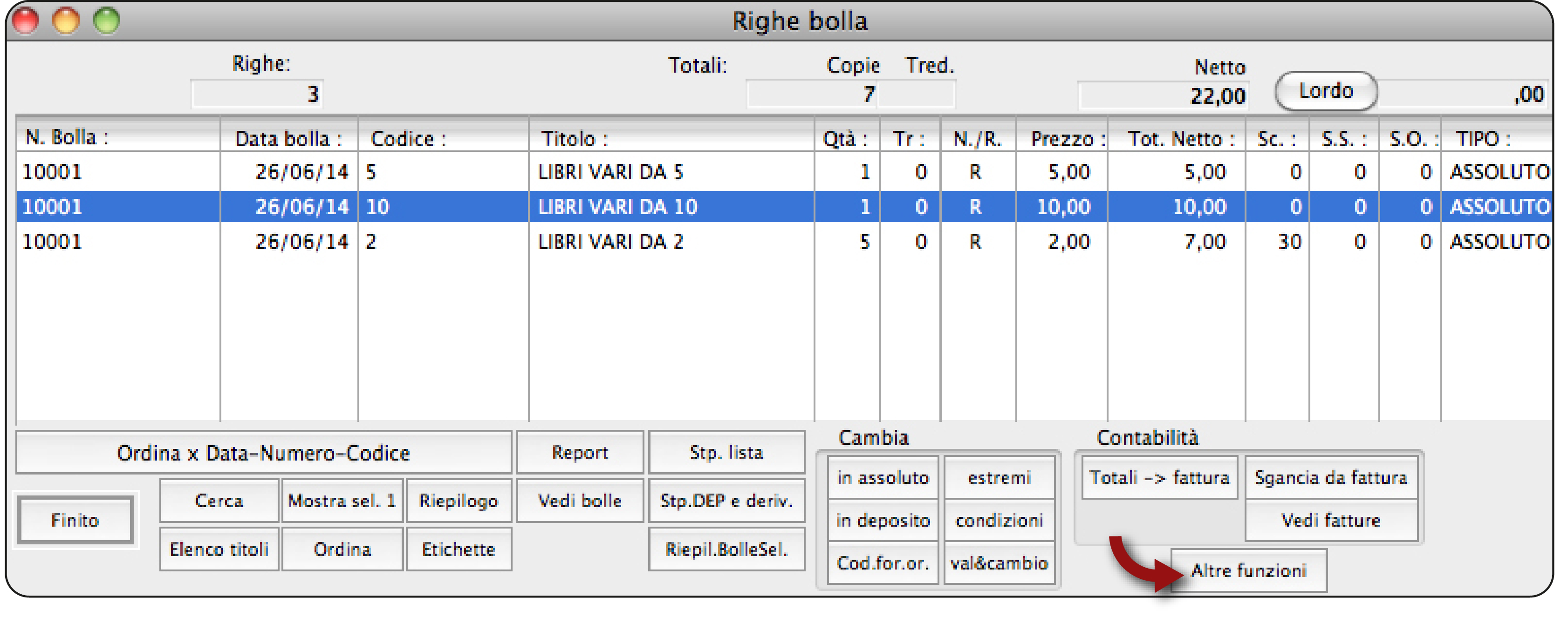
Task: Click the Ordina button beside Etichette
Action: pos(342,549)
